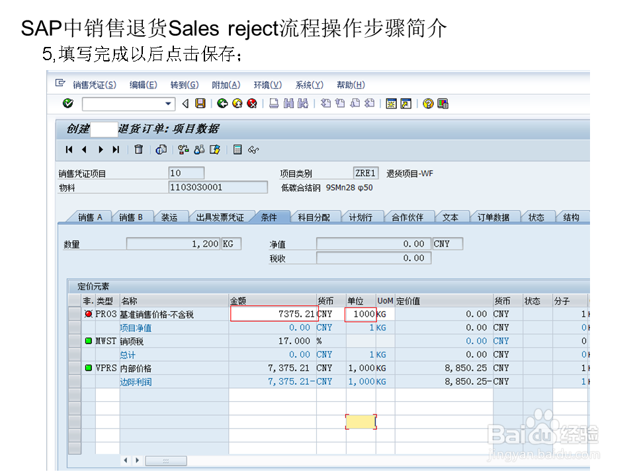Switch to the 状态 tab
Viewport: 635px width, 476px height.
click(536, 218)
